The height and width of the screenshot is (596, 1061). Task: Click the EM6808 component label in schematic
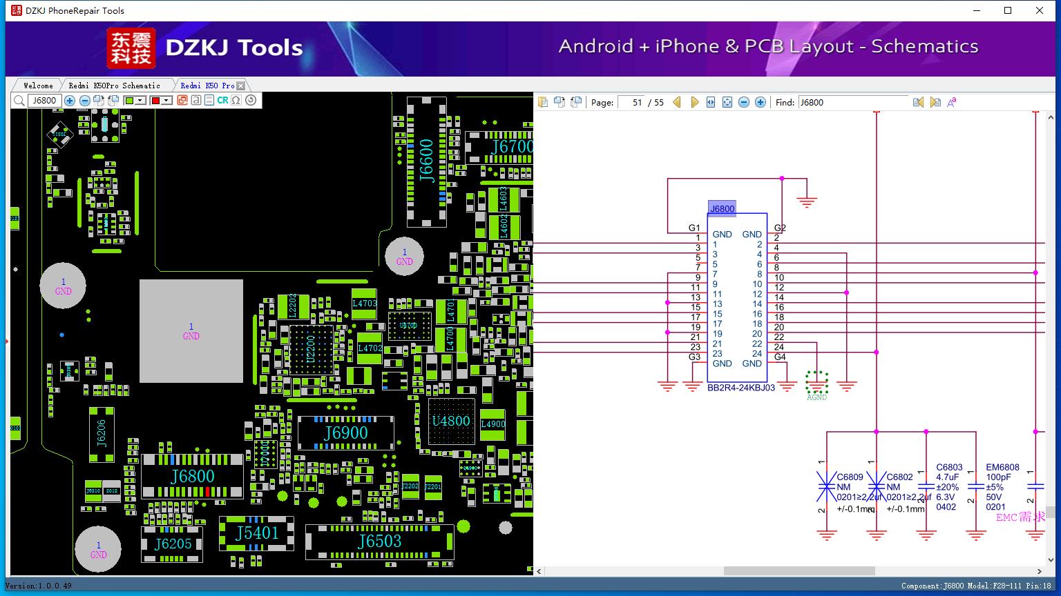(x=1002, y=467)
